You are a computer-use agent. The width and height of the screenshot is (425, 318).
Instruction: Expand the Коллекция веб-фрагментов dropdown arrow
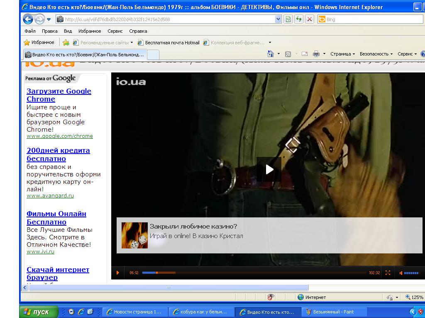pyautogui.click(x=270, y=43)
